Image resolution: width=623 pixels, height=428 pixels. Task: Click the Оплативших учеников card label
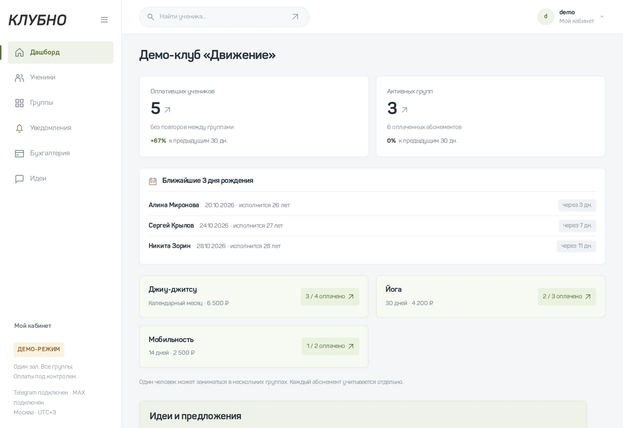(182, 91)
